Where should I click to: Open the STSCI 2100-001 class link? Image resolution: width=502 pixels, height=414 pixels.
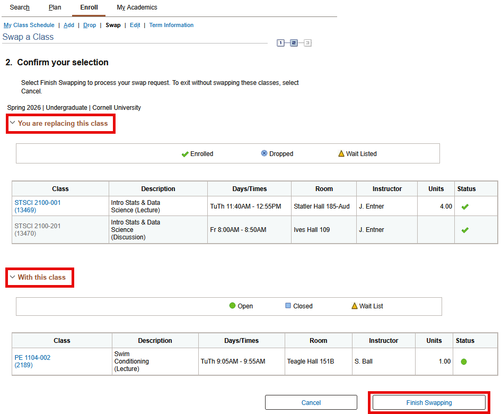tap(38, 203)
